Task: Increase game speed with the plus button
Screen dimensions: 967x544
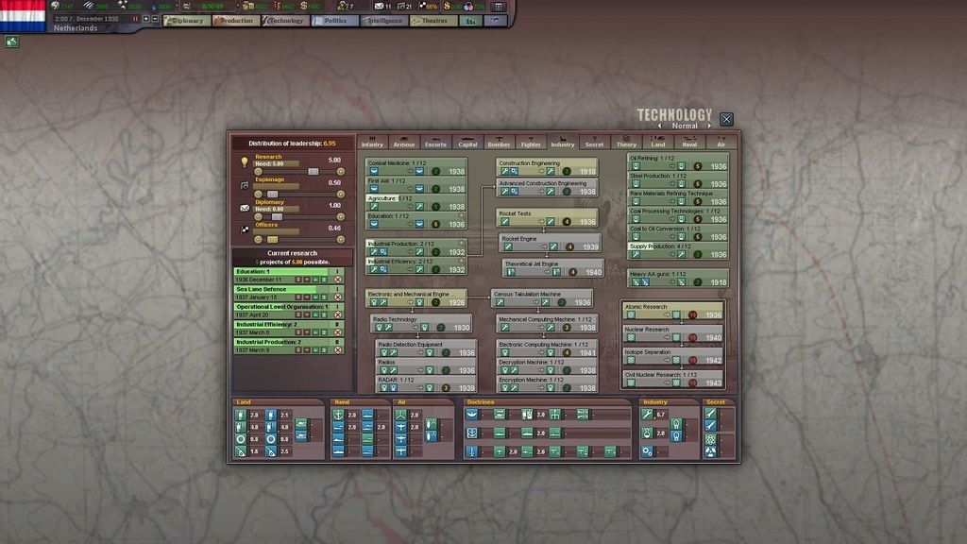Action: pos(146,19)
